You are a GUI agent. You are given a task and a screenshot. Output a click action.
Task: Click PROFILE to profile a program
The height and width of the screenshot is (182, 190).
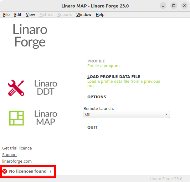(x=96, y=61)
